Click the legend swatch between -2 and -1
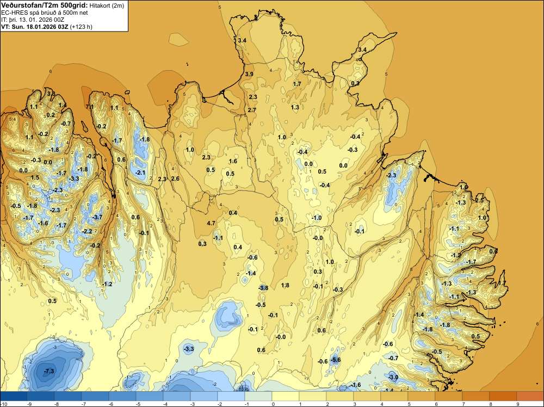Screen dimensions: 544x407 [x=231, y=396]
